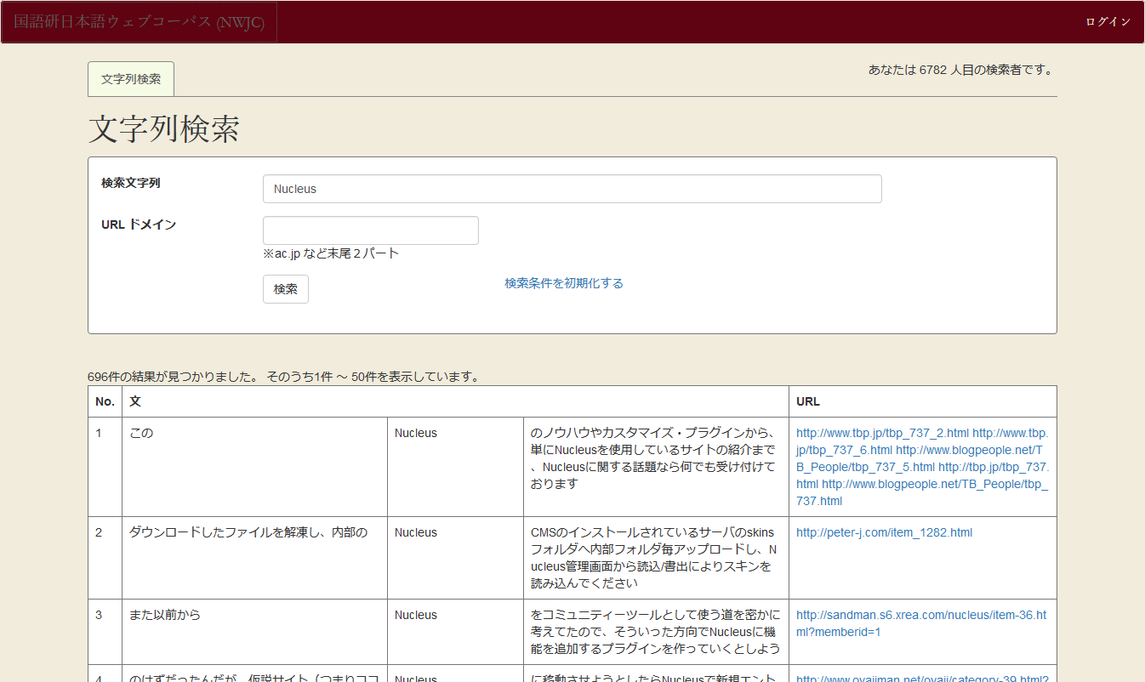Click 検索条件を初期化する to reset search conditions
The image size is (1145, 682).
click(564, 282)
